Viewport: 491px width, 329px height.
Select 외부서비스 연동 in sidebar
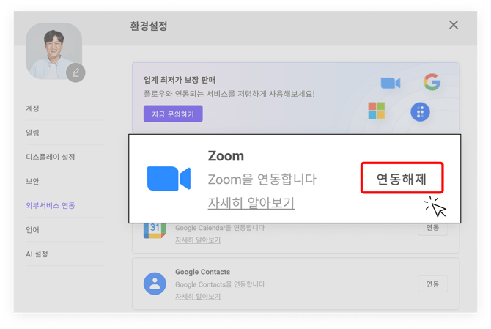[x=51, y=205]
